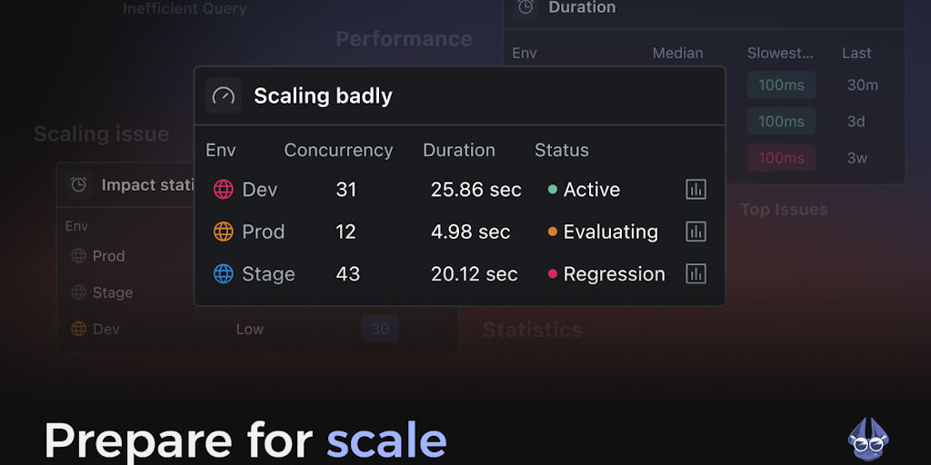Select the Duration column header in Scaling table
This screenshot has height=465, width=931.
click(x=459, y=150)
